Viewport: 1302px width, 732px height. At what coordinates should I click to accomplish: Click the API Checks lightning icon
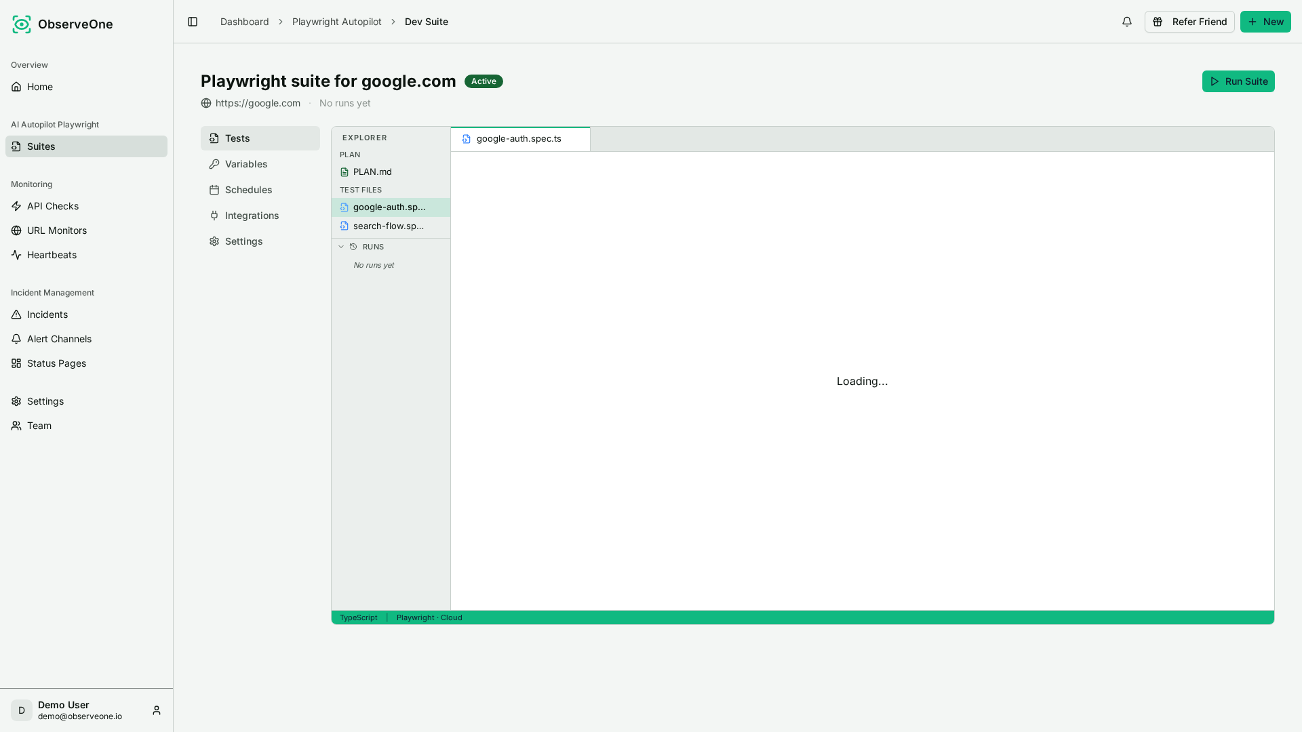click(x=16, y=206)
